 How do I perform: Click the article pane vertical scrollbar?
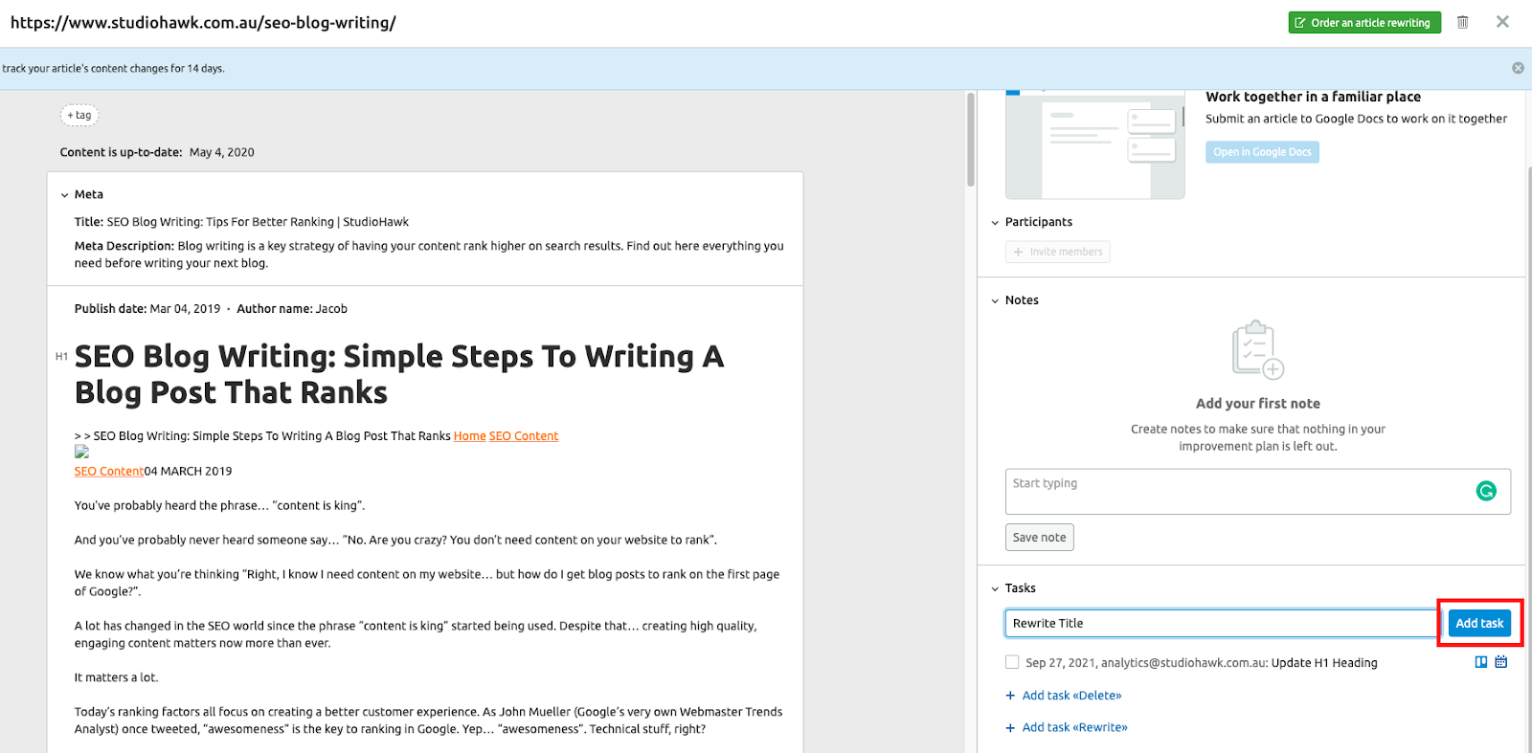pos(971,139)
